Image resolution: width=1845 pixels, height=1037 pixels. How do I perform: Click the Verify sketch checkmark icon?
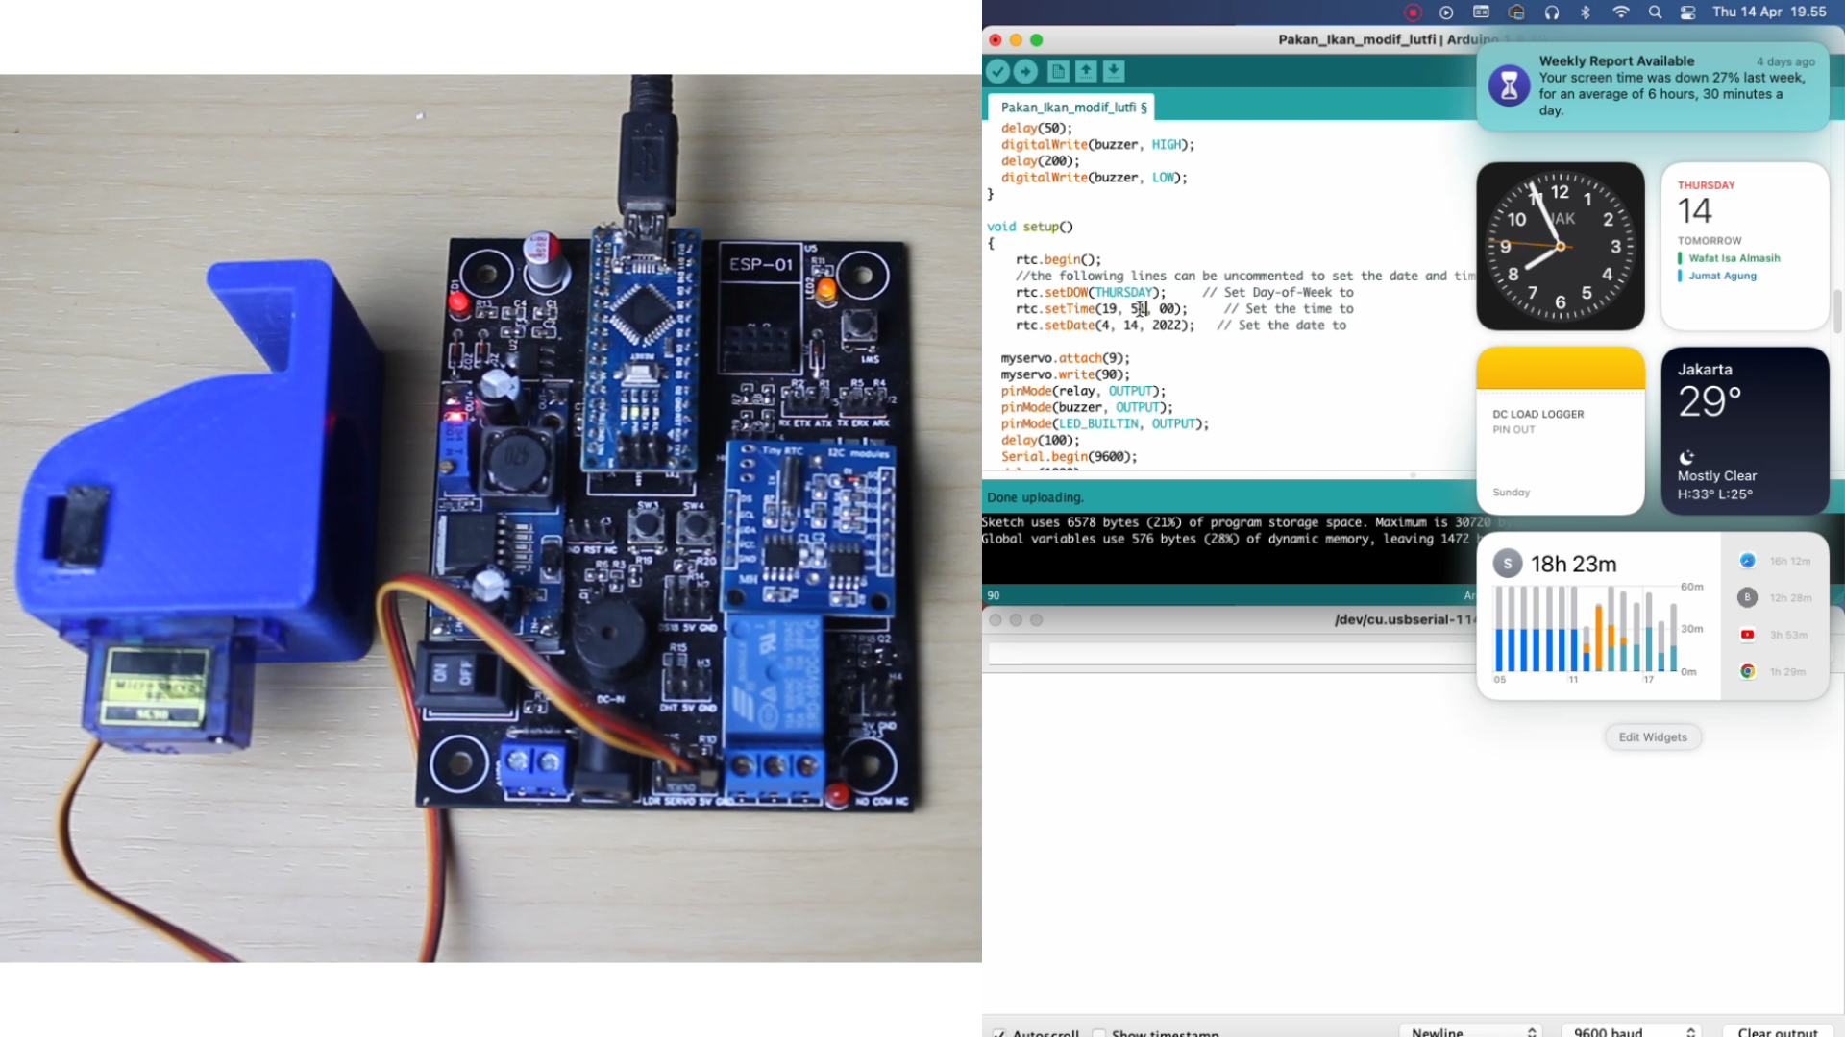coord(997,71)
